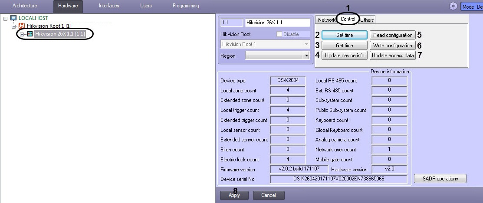Click the Cancel button
The image size is (483, 203).
(x=269, y=195)
